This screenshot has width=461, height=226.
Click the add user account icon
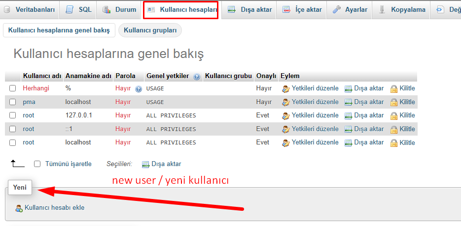click(19, 208)
